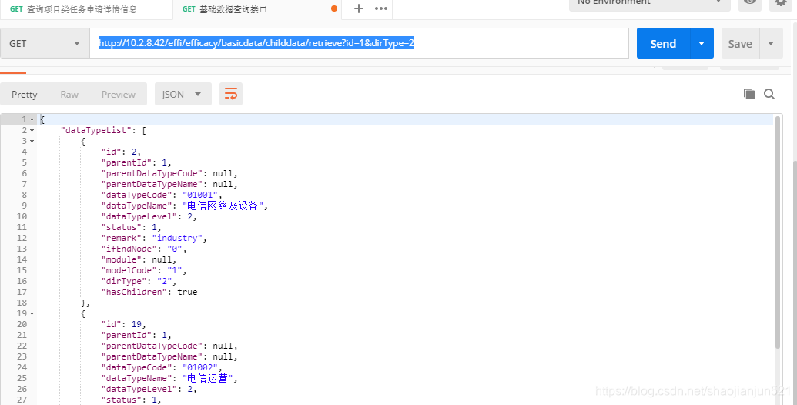Click the "电信运营" dataTypeName value
The image size is (797, 405).
pyautogui.click(x=207, y=378)
